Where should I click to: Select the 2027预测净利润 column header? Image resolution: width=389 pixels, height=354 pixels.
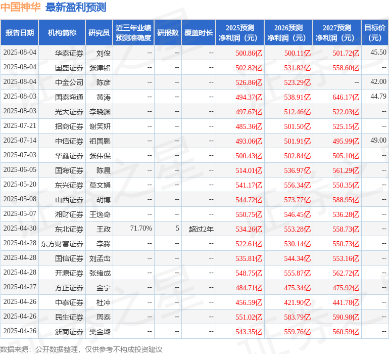point(337,32)
